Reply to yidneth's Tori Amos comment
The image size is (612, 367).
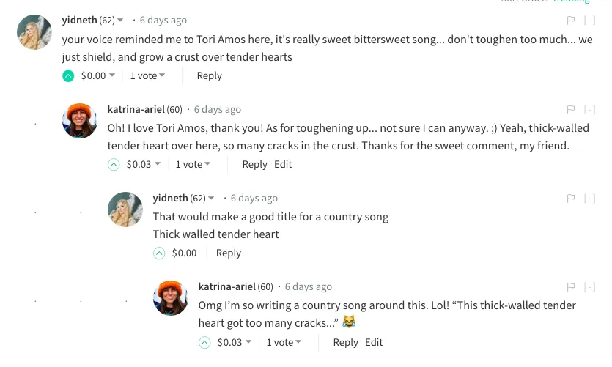209,75
